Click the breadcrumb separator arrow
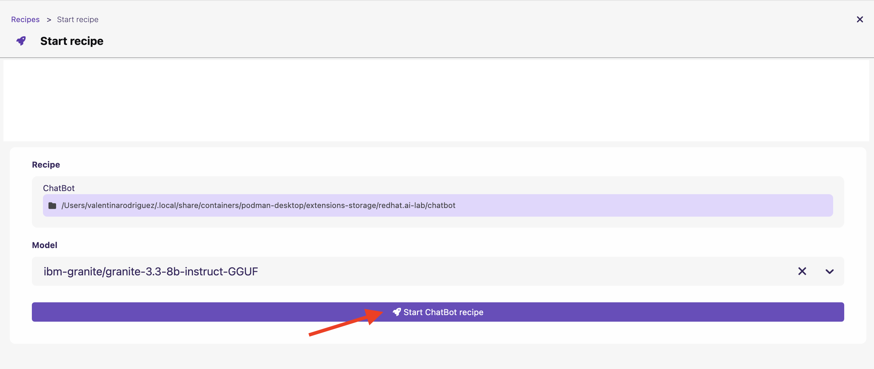This screenshot has height=369, width=874. click(x=49, y=20)
